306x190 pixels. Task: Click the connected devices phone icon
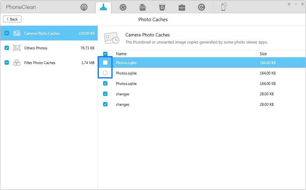click(x=224, y=7)
